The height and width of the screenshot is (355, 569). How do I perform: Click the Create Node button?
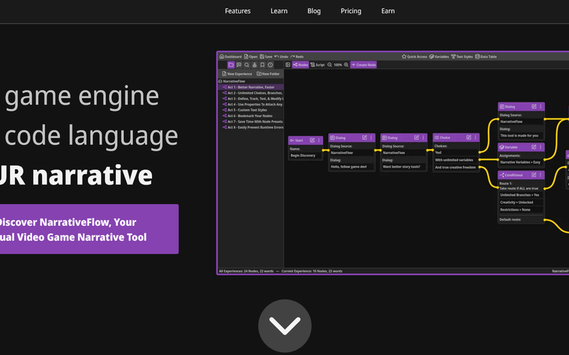363,65
